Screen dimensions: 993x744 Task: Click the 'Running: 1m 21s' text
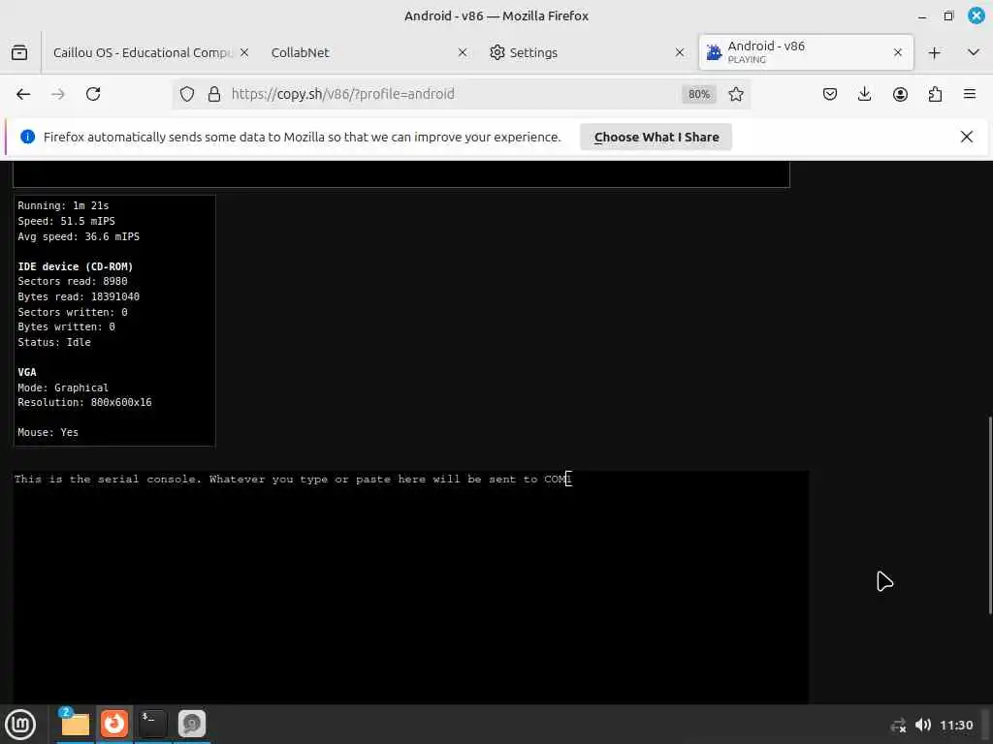[63, 205]
